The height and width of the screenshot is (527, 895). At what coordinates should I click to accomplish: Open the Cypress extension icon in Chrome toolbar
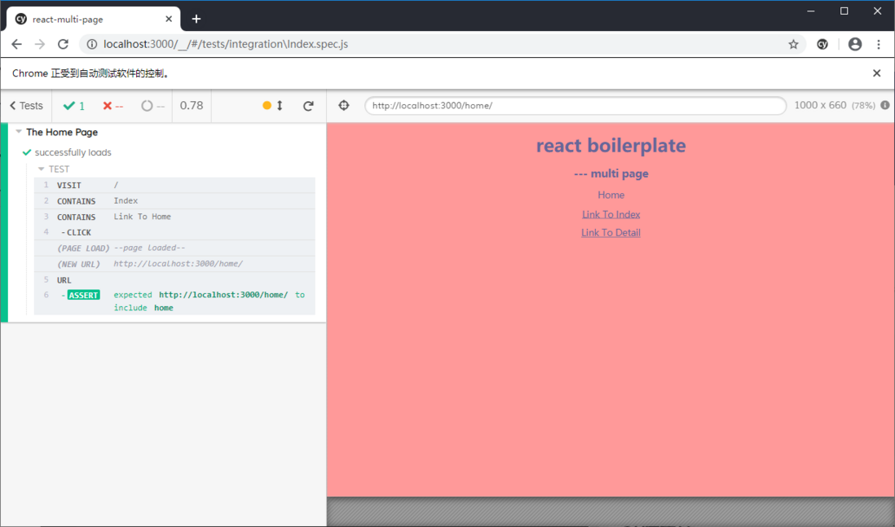pyautogui.click(x=822, y=44)
